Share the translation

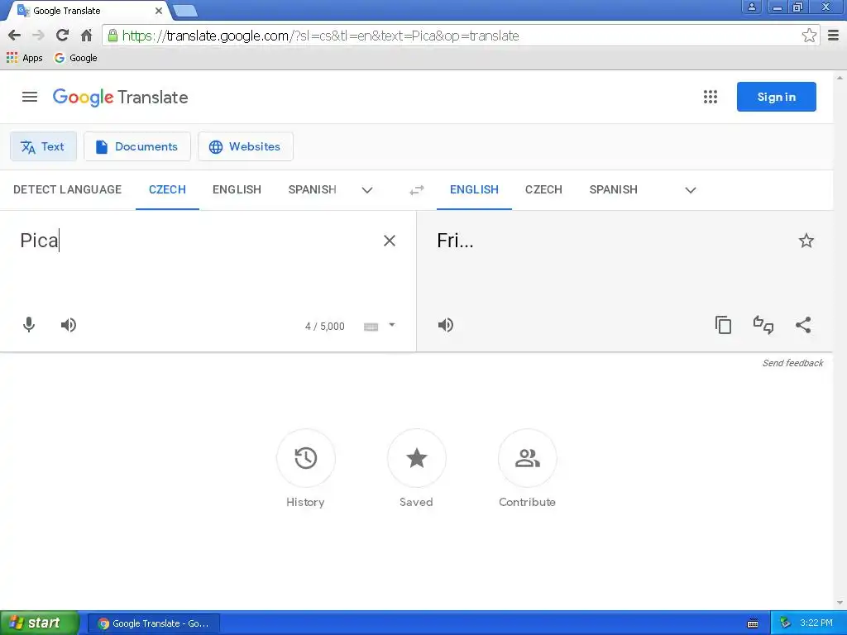click(803, 325)
